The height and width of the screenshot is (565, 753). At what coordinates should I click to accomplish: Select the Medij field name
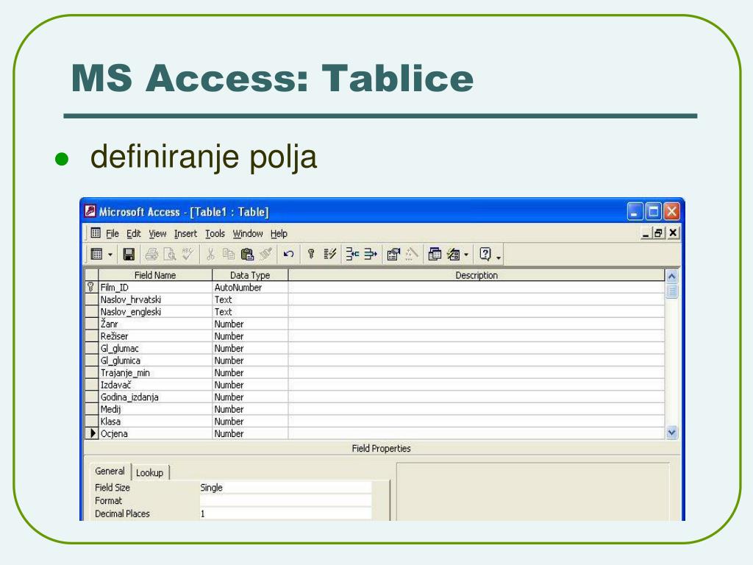155,409
